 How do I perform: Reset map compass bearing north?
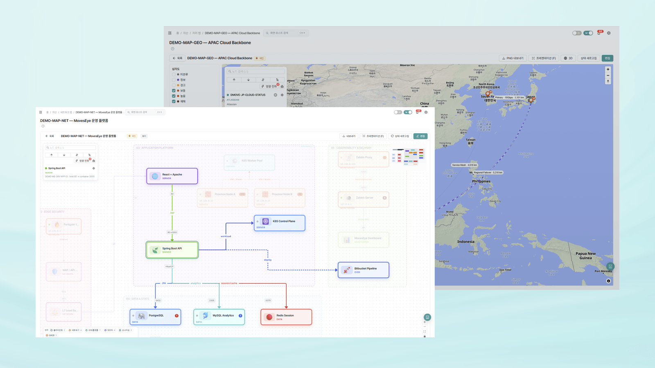point(608,81)
